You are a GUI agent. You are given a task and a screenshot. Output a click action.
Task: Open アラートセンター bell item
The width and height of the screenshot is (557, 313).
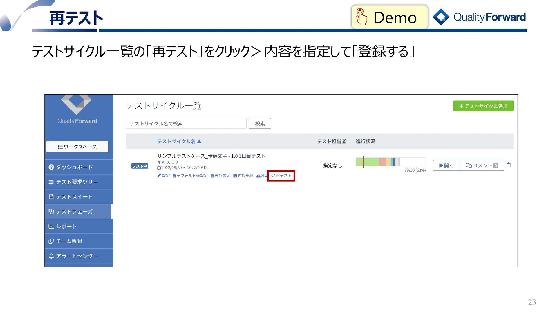(x=77, y=256)
